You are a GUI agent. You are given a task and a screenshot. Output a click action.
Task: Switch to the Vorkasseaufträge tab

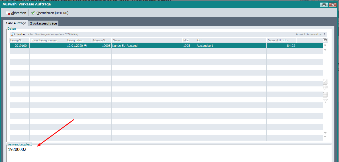point(43,23)
